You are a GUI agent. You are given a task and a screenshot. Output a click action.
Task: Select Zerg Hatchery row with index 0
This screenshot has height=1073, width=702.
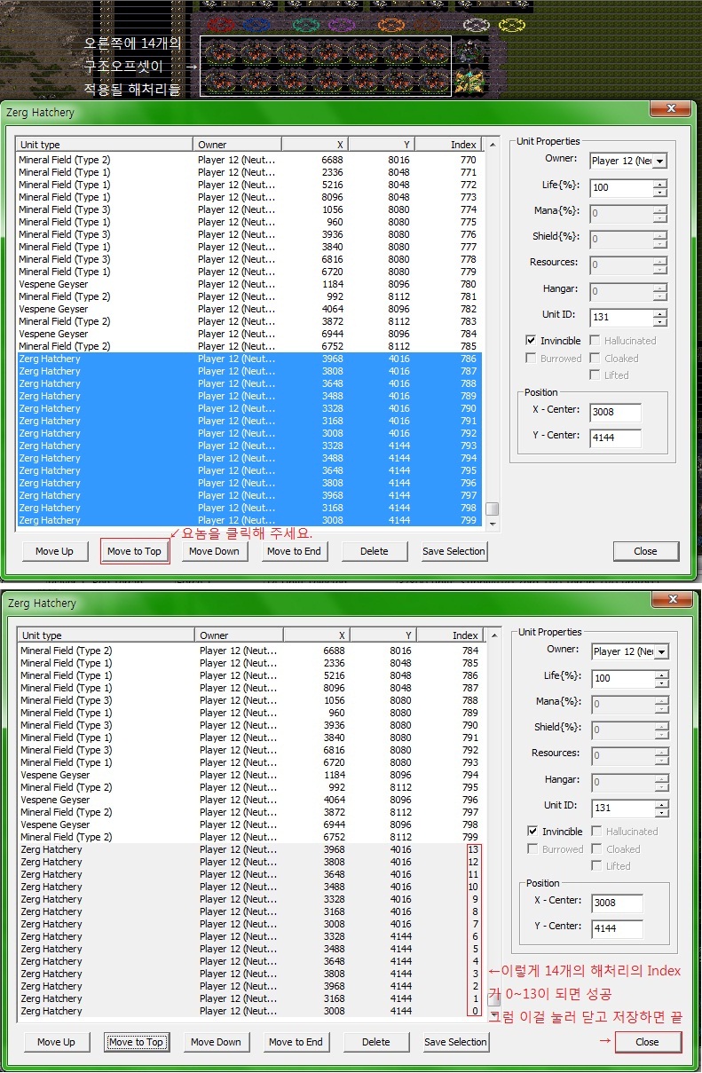point(251,1011)
